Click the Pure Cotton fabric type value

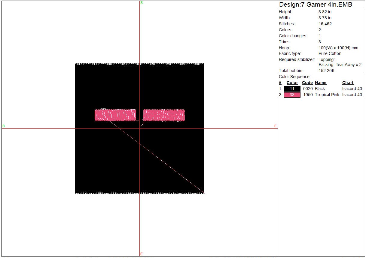pos(330,54)
